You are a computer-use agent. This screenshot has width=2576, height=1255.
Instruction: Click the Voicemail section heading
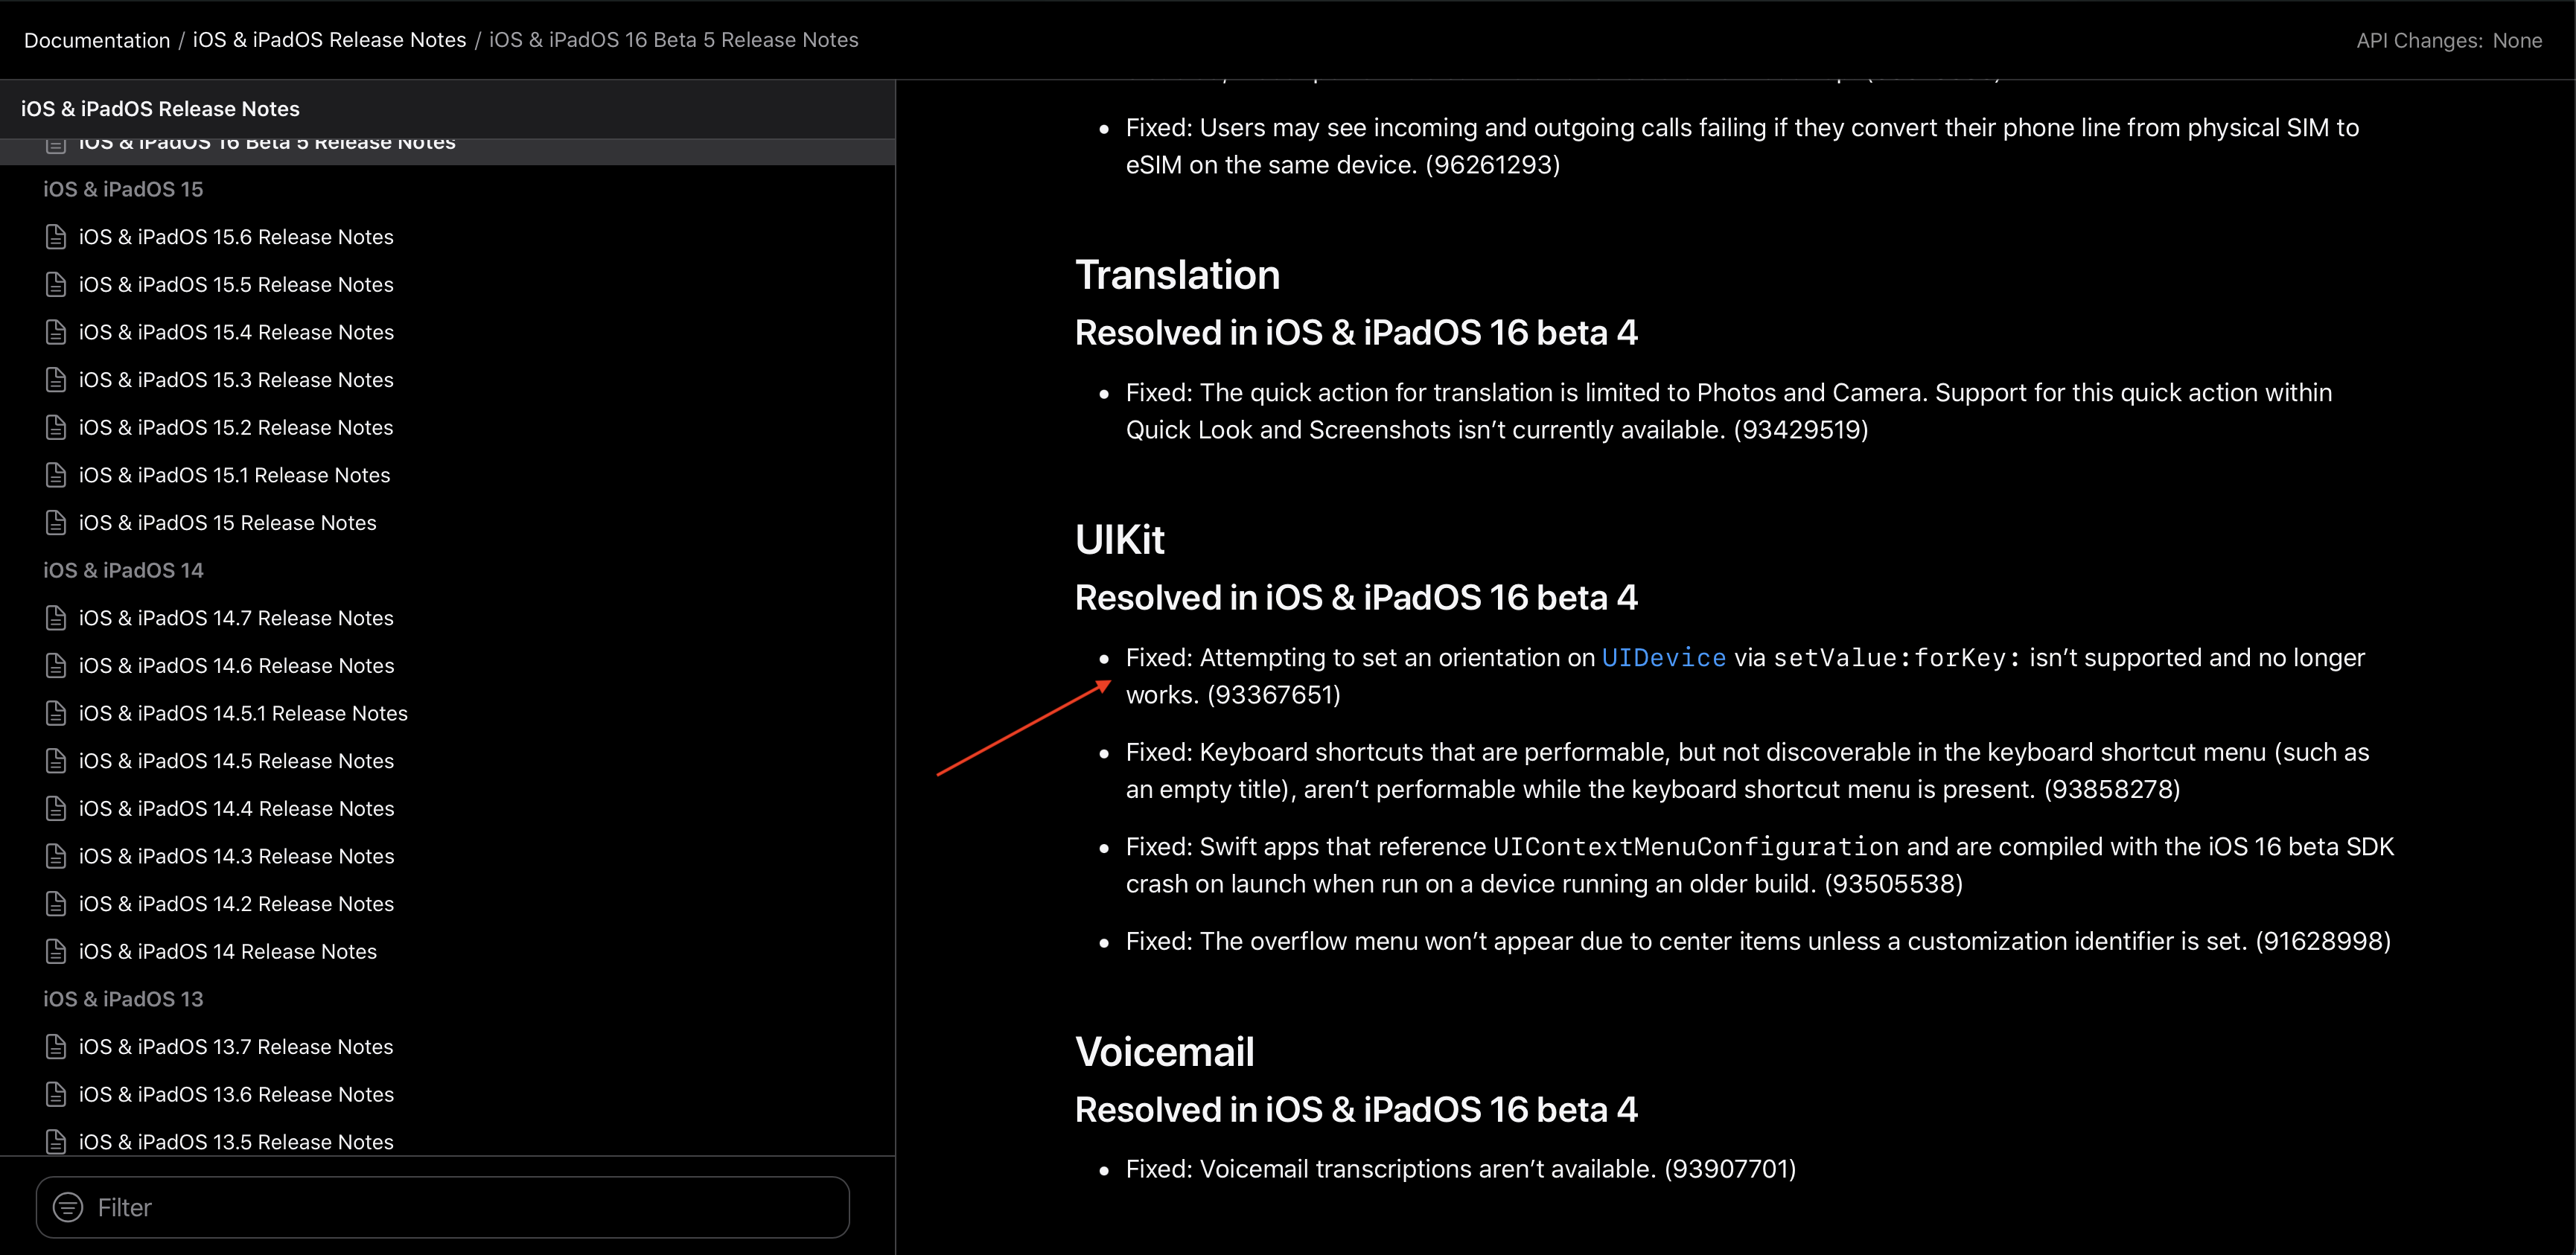coord(1164,1052)
